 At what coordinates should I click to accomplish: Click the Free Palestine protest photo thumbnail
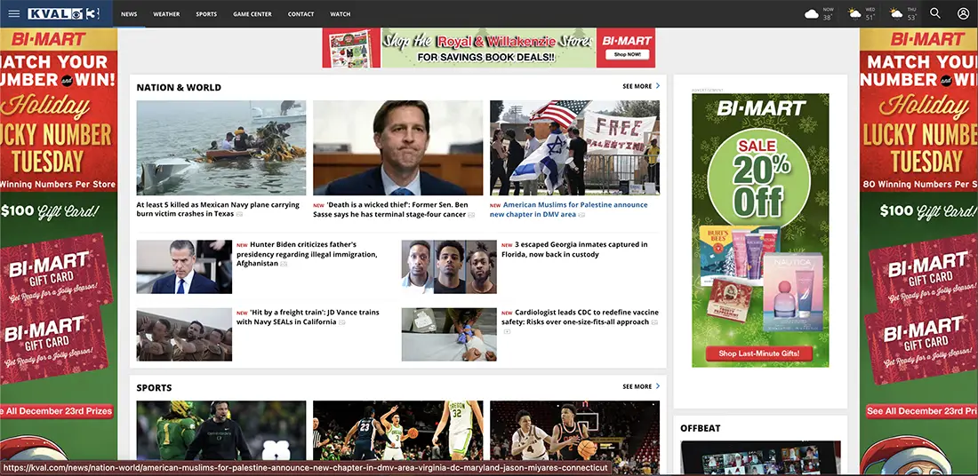tap(574, 148)
